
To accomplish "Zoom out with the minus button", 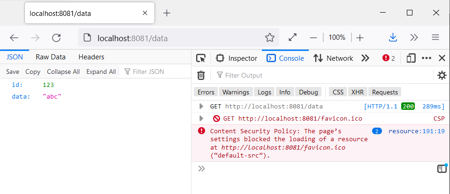I will click(x=313, y=37).
